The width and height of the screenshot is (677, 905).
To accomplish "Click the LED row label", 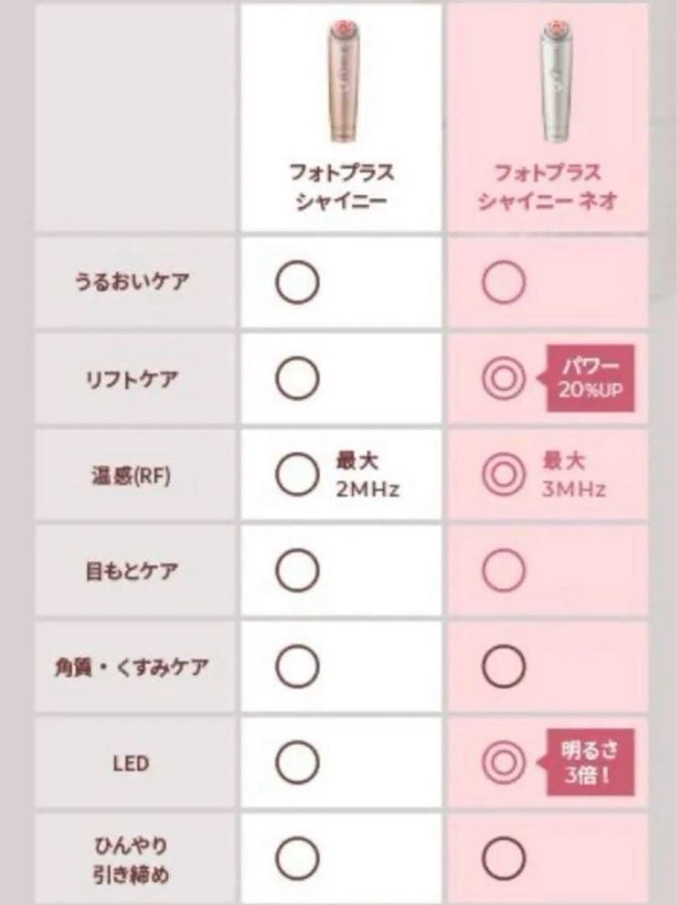I will click(130, 762).
